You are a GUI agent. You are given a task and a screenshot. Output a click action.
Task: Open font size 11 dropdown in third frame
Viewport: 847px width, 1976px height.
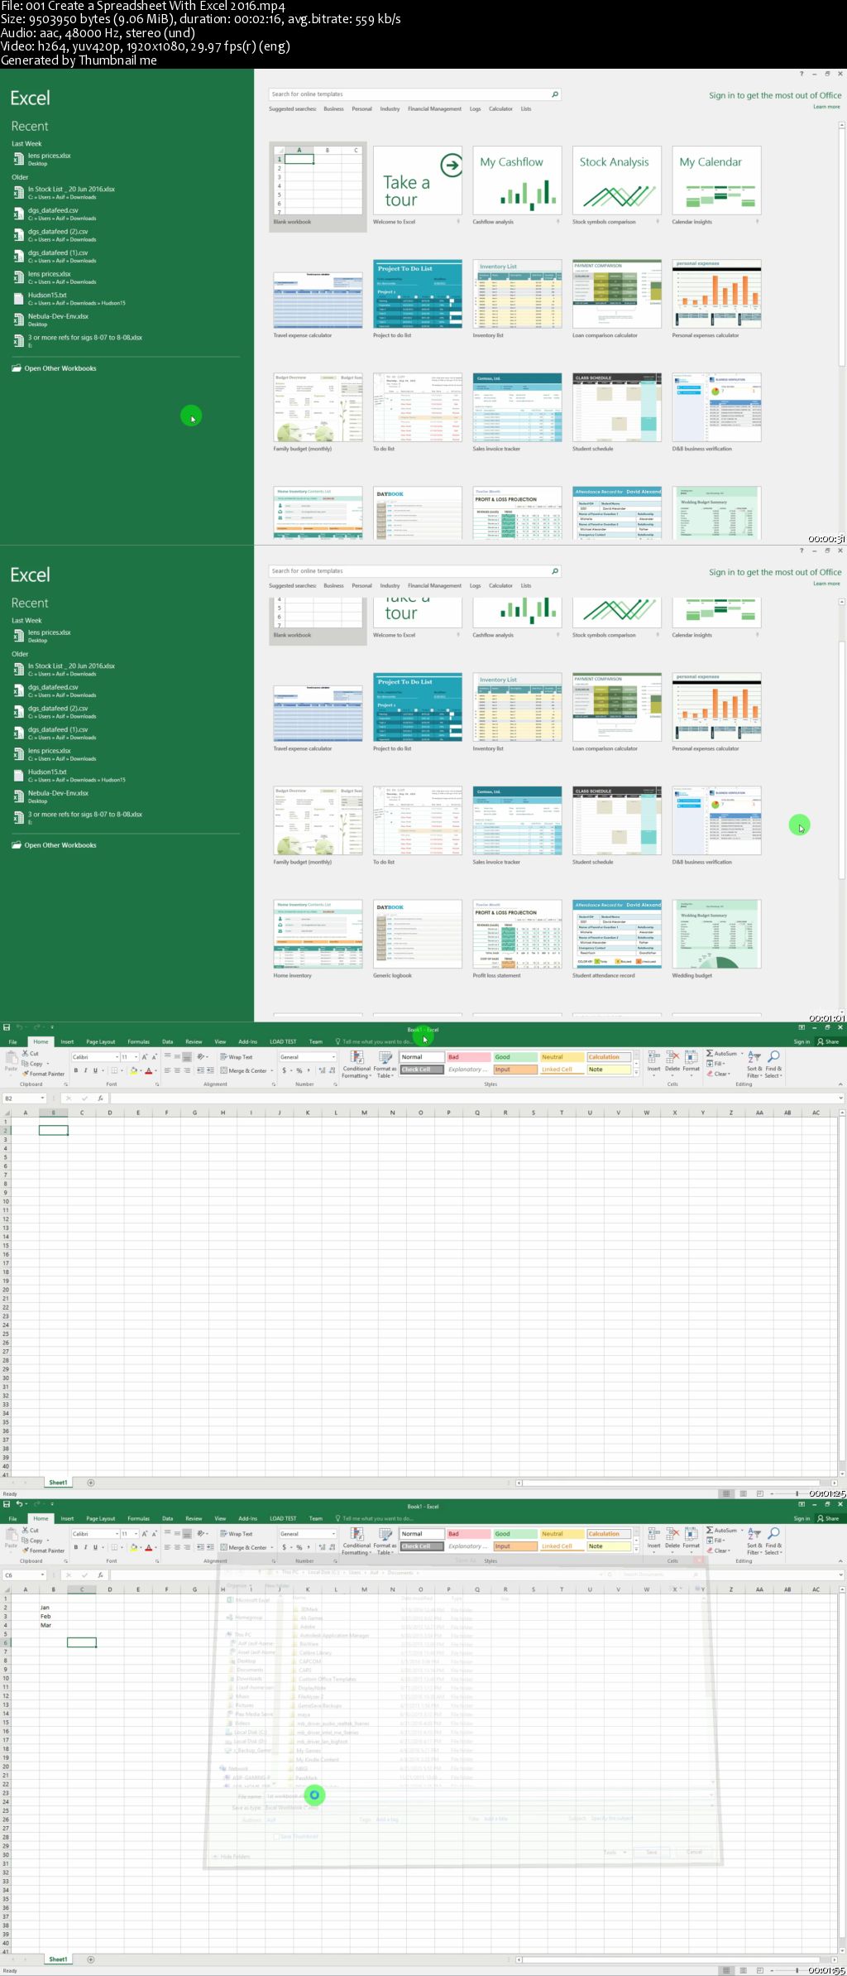[136, 1057]
